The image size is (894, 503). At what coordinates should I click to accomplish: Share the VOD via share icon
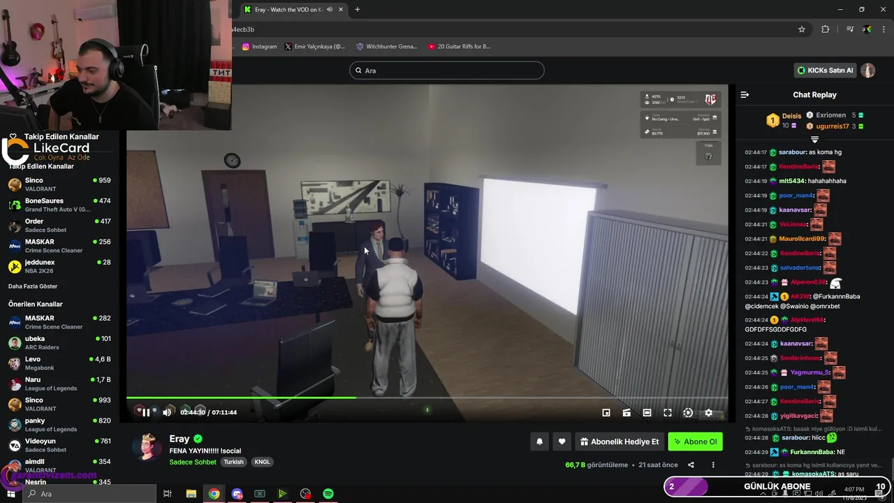point(691,465)
